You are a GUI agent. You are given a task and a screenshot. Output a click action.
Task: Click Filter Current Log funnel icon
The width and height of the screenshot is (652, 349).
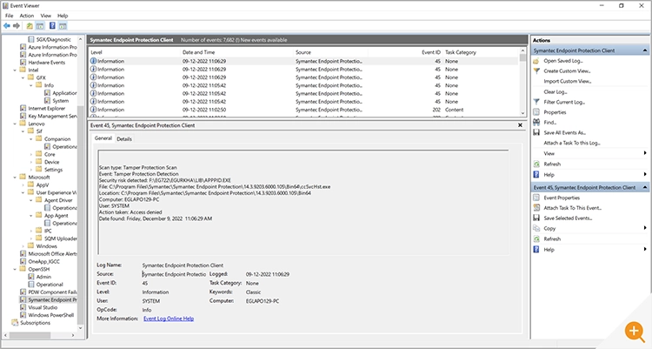pos(536,102)
